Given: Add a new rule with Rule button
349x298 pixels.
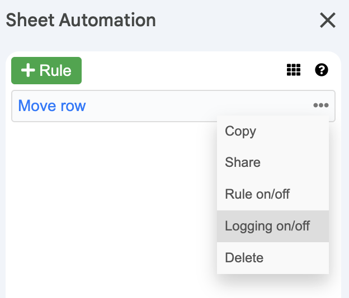Looking at the screenshot, I should tap(46, 71).
